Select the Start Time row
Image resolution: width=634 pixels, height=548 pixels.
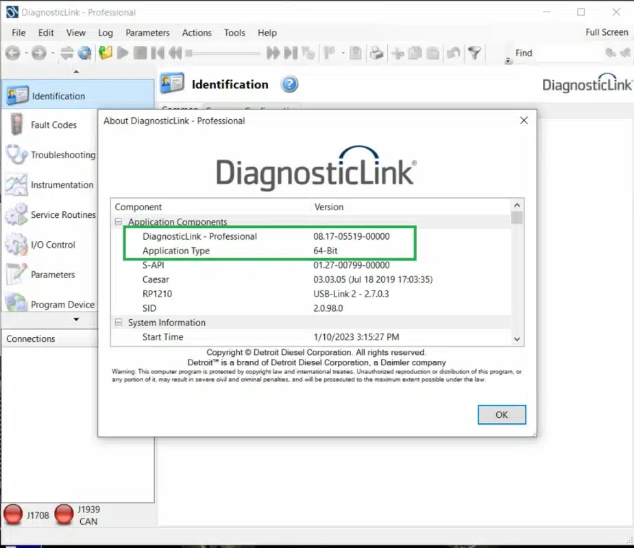click(311, 337)
